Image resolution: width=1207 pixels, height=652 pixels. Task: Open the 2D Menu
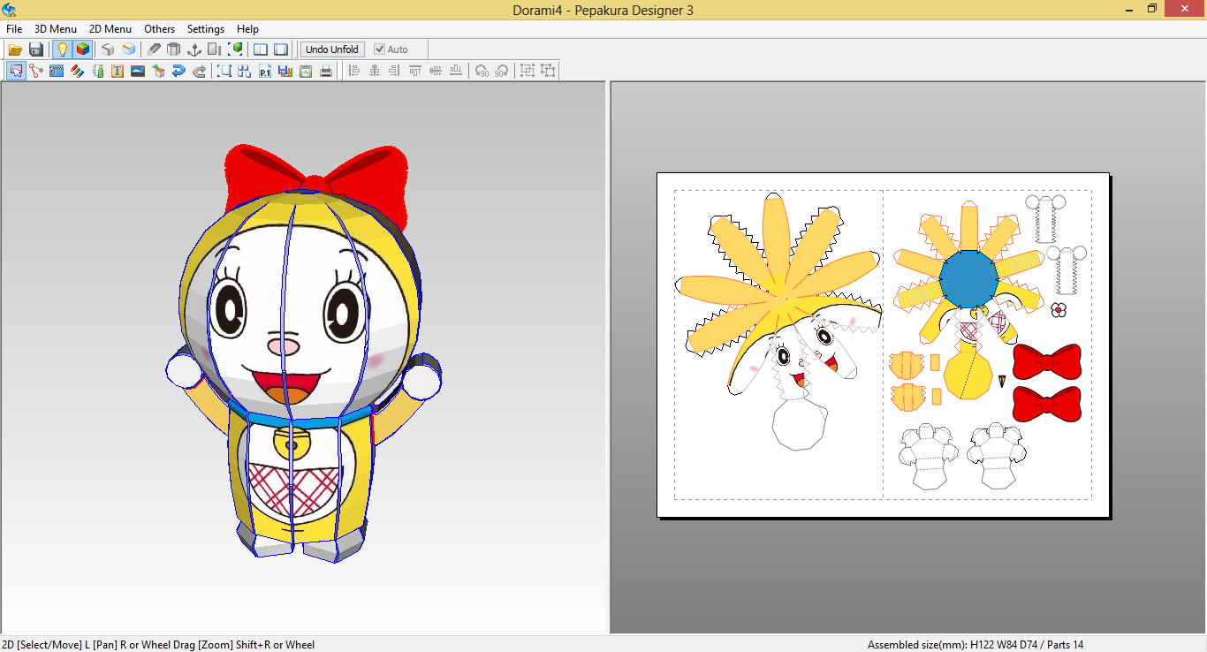[110, 29]
